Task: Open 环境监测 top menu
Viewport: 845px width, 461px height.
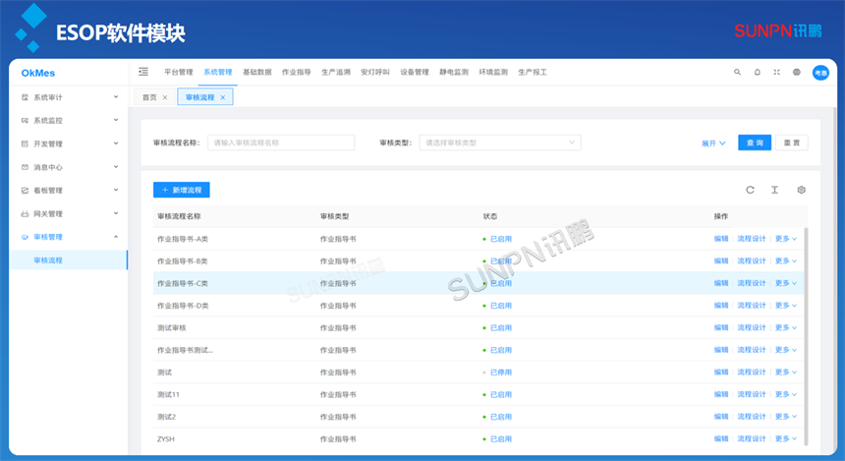Action: pyautogui.click(x=493, y=73)
